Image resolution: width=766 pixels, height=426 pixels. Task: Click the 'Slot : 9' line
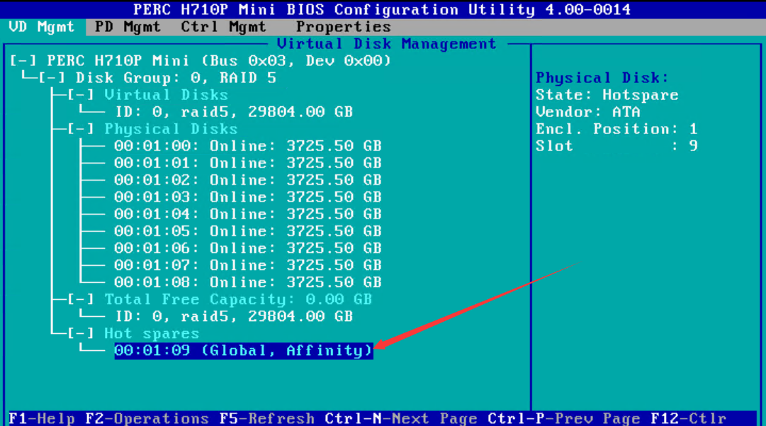(616, 146)
